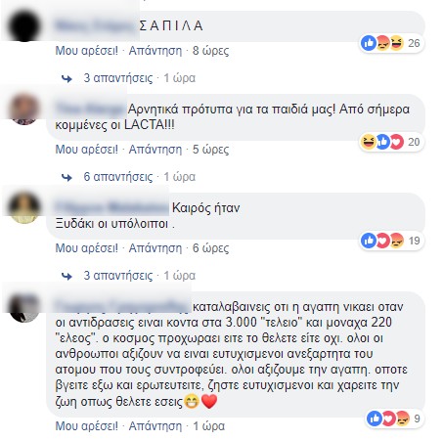Click the like thumb icon beside count 26
This screenshot has height=441, width=443.
(369, 43)
